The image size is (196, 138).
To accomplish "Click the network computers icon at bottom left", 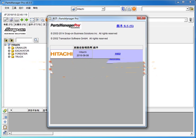I will coord(5,133).
